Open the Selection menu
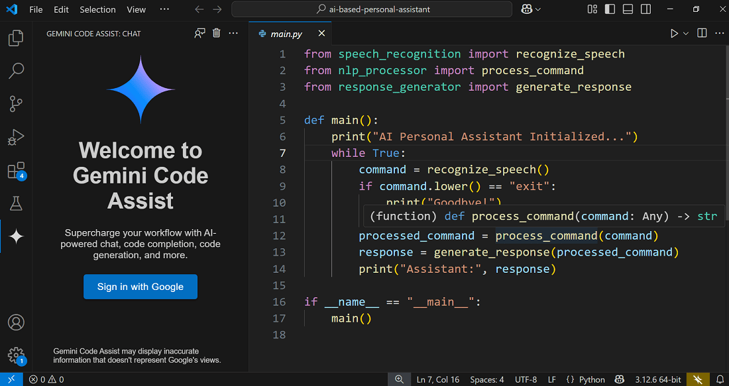This screenshot has width=729, height=386. point(97,9)
